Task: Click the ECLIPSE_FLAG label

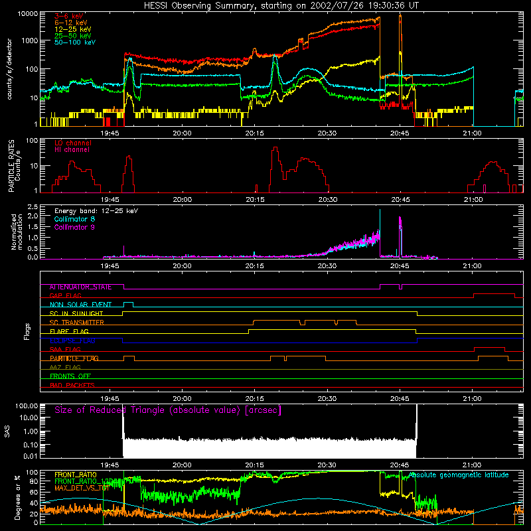Action: coord(72,341)
